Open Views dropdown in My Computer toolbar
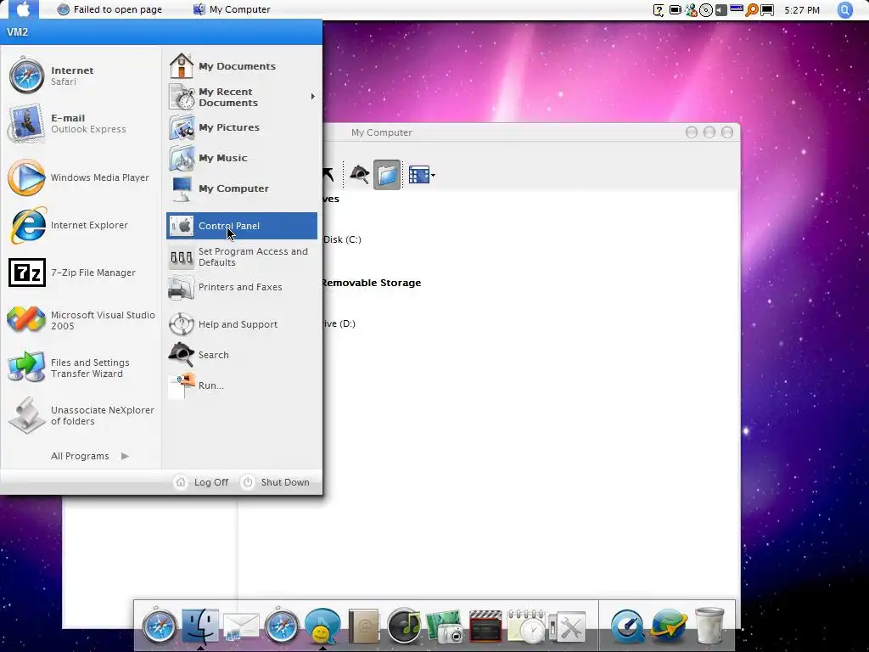869x652 pixels. (x=422, y=175)
